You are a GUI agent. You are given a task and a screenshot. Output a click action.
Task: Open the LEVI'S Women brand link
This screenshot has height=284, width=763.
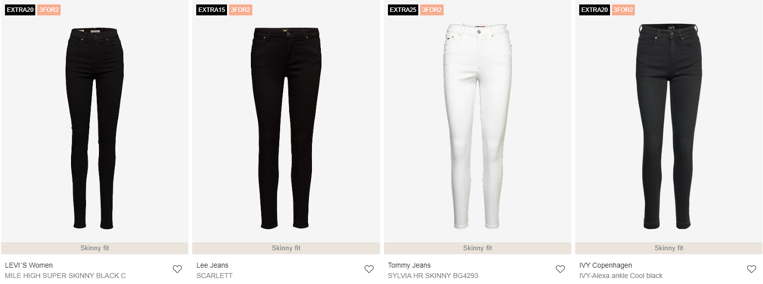coord(29,265)
